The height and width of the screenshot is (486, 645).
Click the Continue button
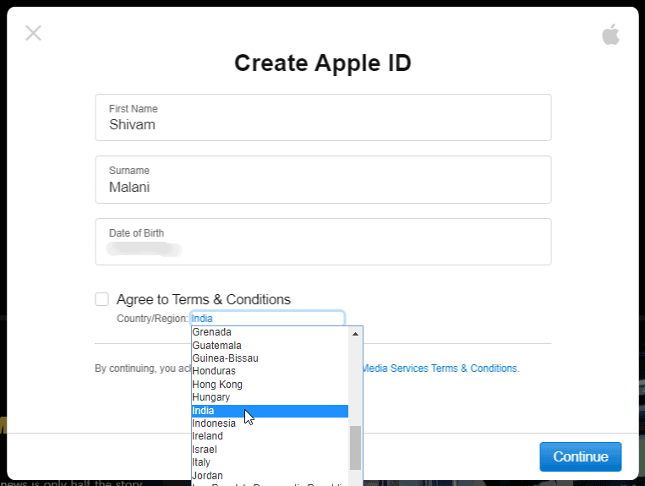click(x=581, y=456)
